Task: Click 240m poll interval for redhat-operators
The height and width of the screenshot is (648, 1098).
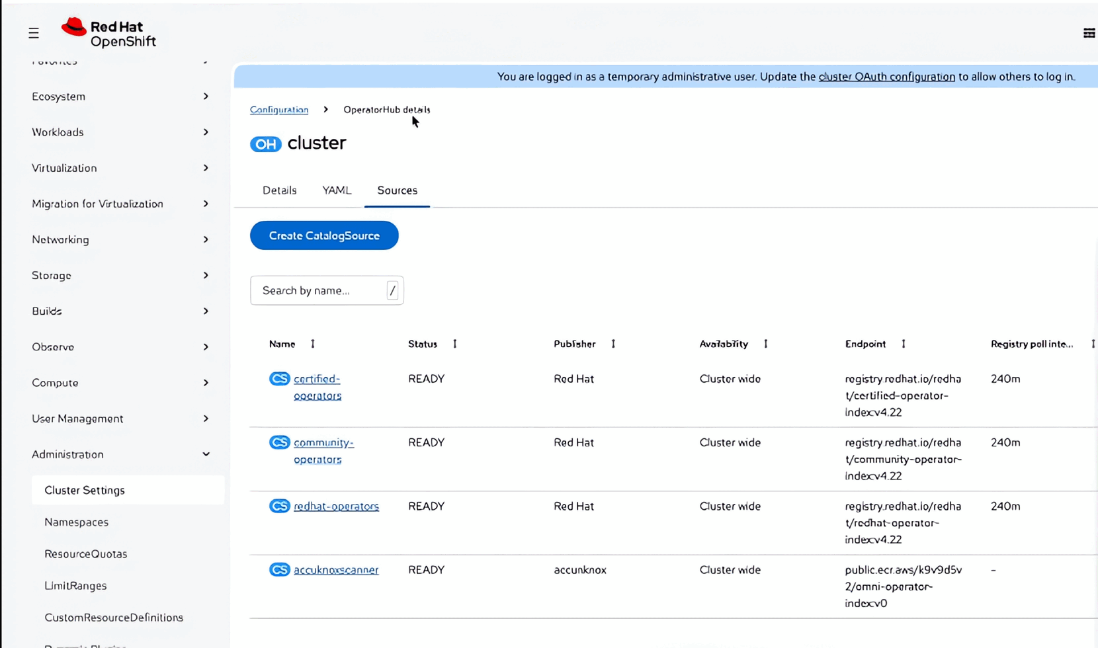Action: (1005, 506)
